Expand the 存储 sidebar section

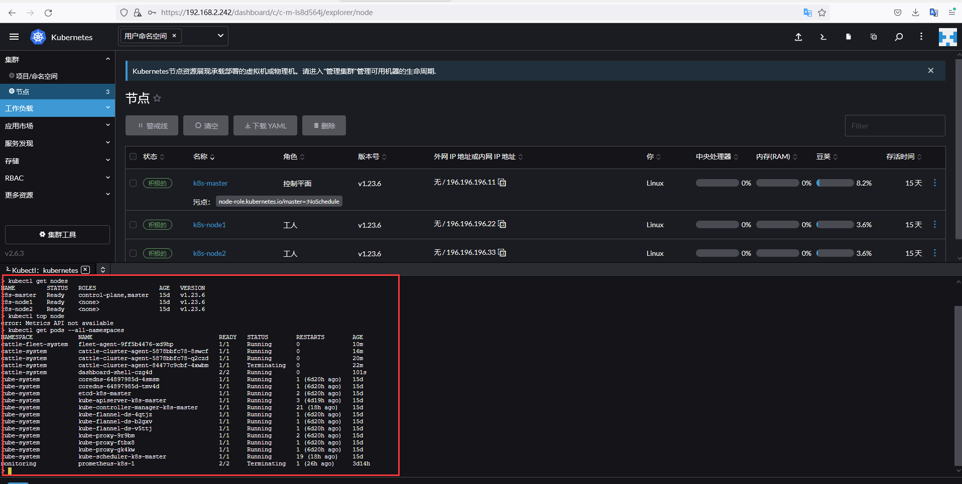point(107,160)
